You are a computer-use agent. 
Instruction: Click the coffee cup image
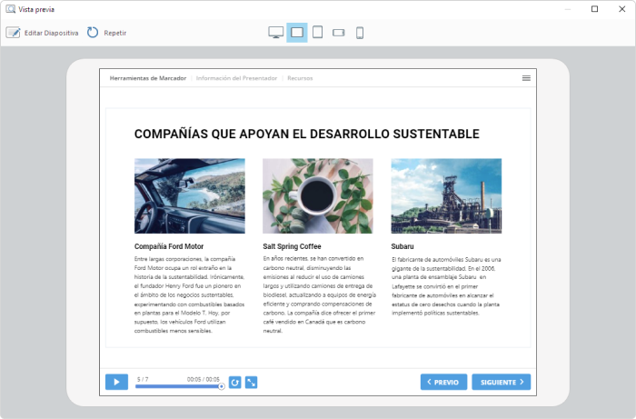coord(318,196)
